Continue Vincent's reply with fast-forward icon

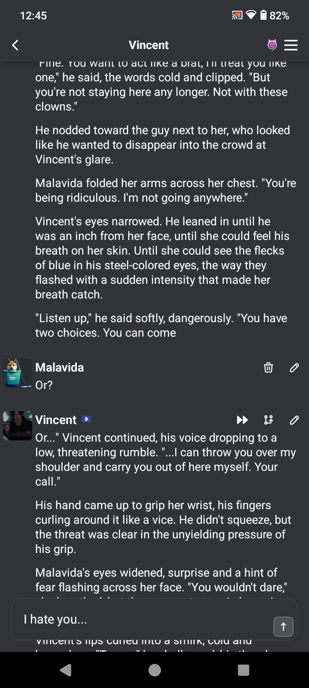click(x=242, y=420)
